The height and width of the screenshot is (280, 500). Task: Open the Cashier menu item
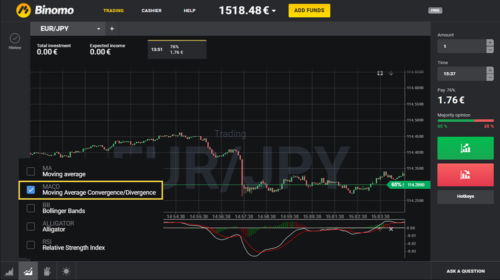click(x=151, y=10)
